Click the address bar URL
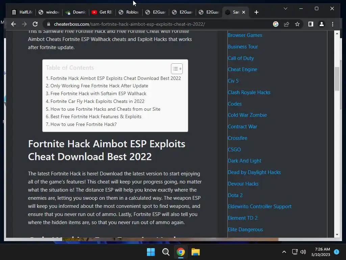This screenshot has height=260, width=346. 129,24
